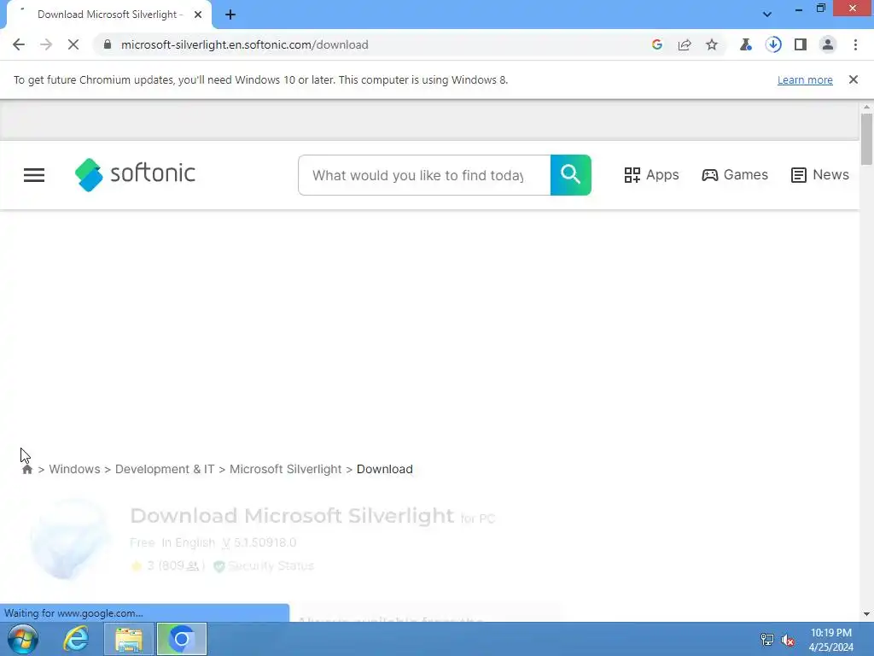Image resolution: width=874 pixels, height=656 pixels.
Task: Click the vertical scrollbar thumb
Action: pyautogui.click(x=866, y=139)
